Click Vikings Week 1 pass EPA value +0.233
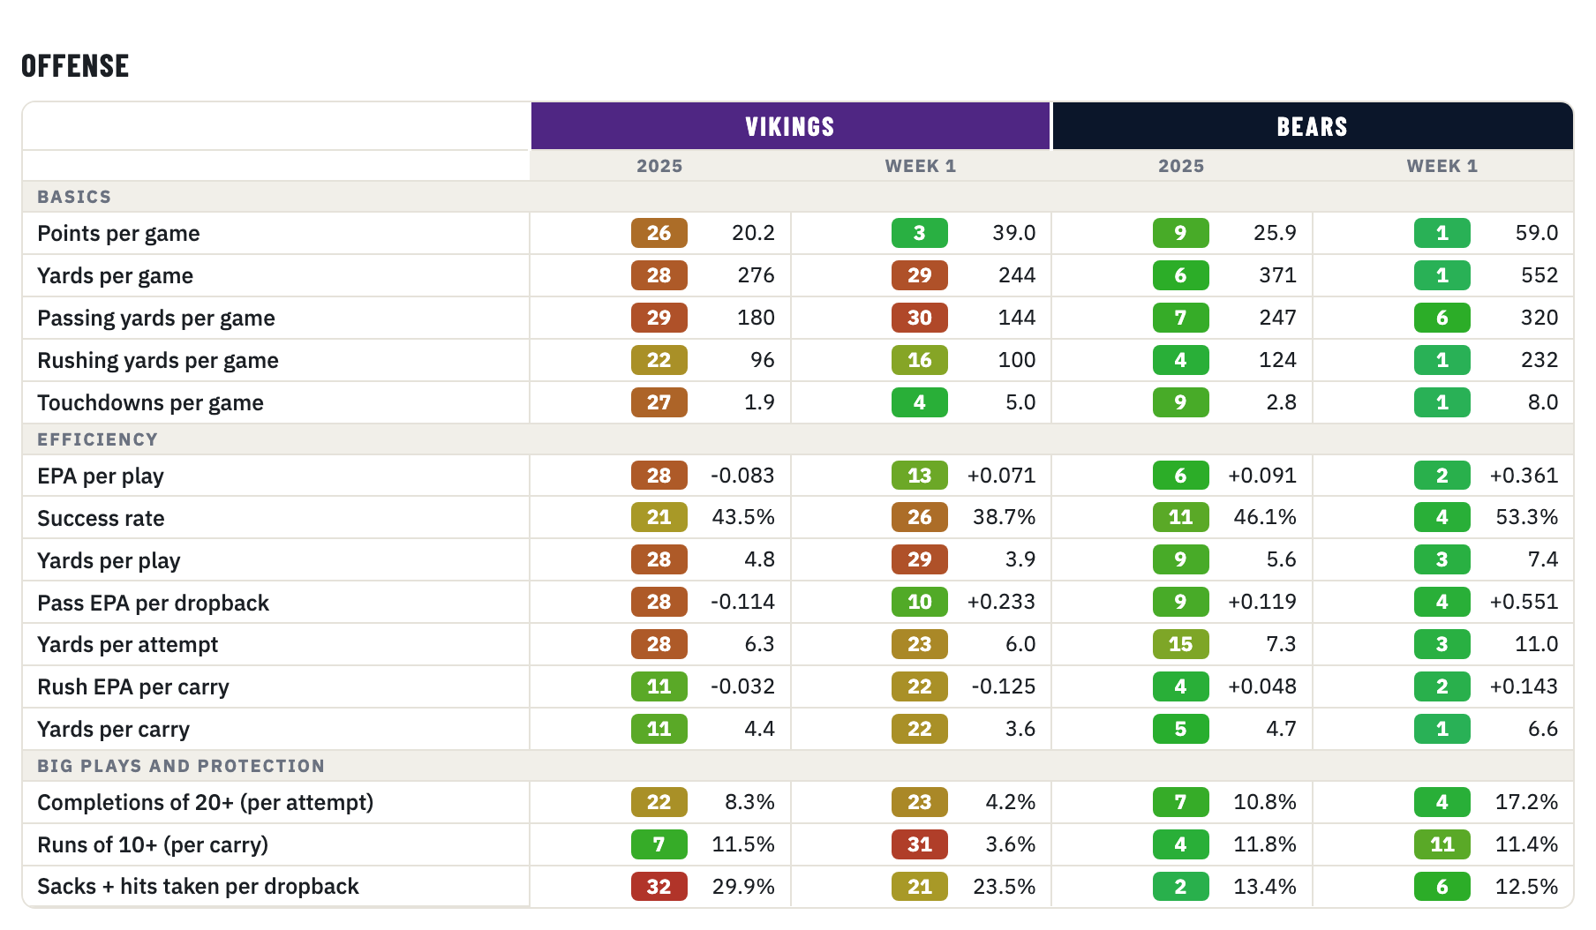 point(1001,602)
